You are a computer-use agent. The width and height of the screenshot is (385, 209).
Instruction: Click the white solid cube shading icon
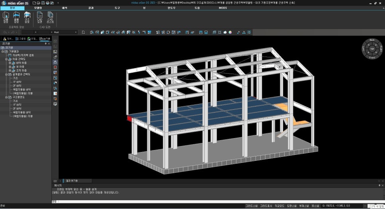point(225,32)
